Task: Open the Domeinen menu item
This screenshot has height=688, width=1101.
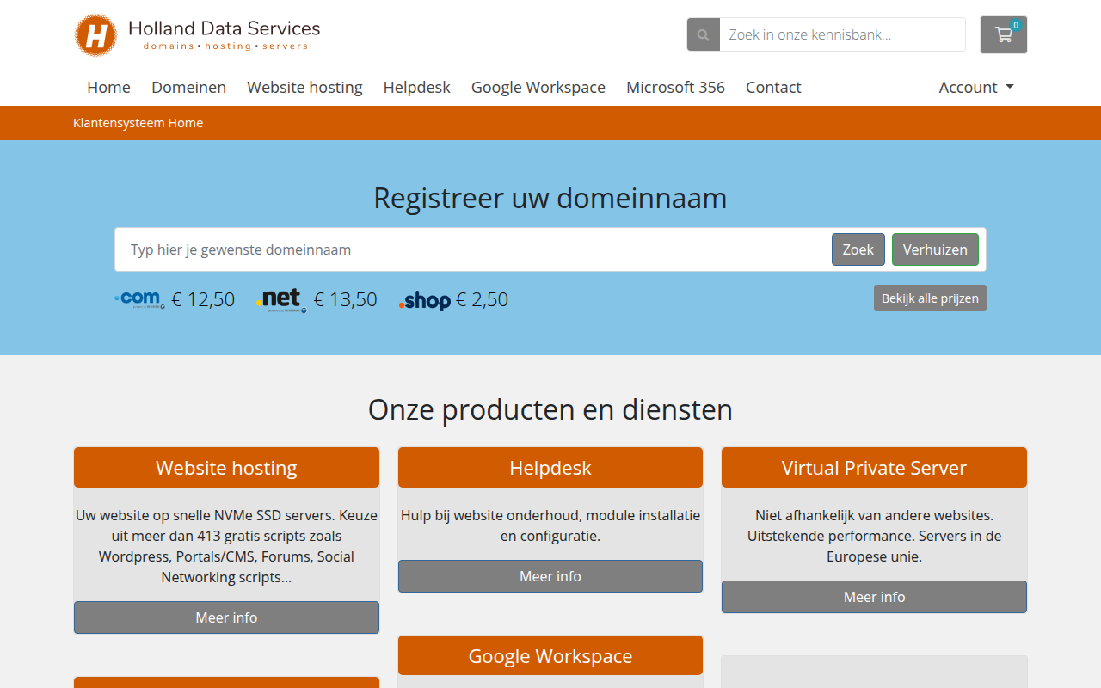Action: click(x=188, y=87)
